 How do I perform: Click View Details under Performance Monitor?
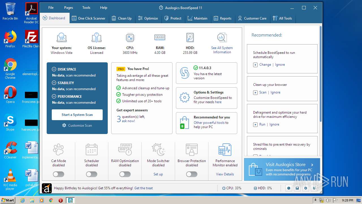click(225, 174)
